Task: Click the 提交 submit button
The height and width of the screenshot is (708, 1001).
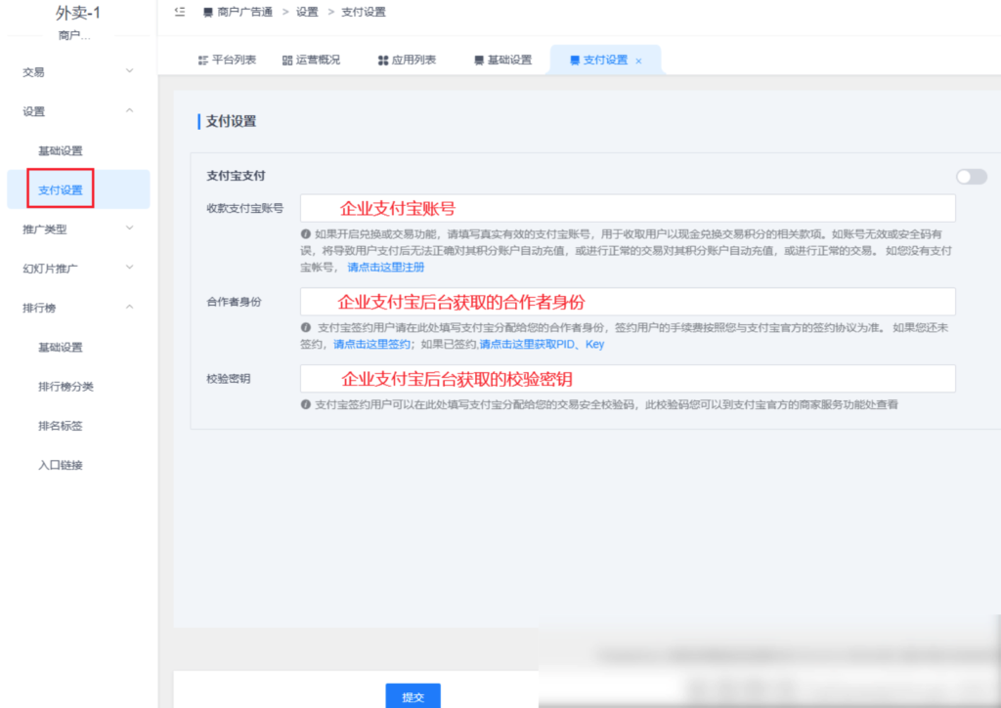Action: [414, 695]
